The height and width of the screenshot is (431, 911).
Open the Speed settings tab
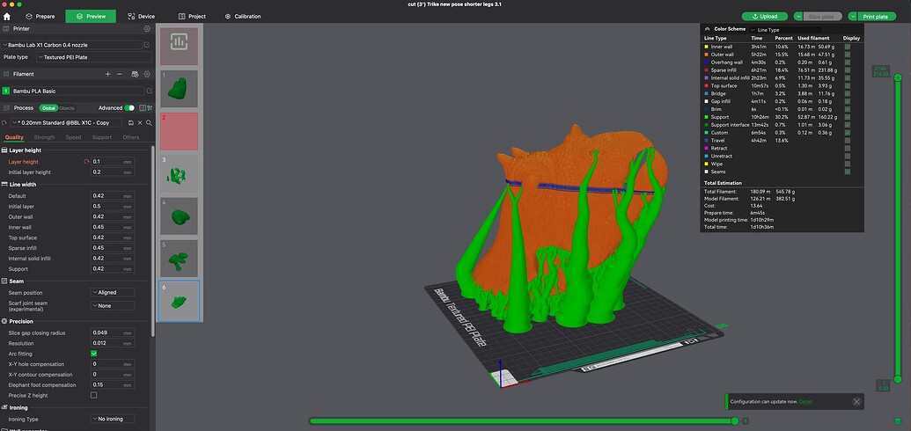click(73, 138)
